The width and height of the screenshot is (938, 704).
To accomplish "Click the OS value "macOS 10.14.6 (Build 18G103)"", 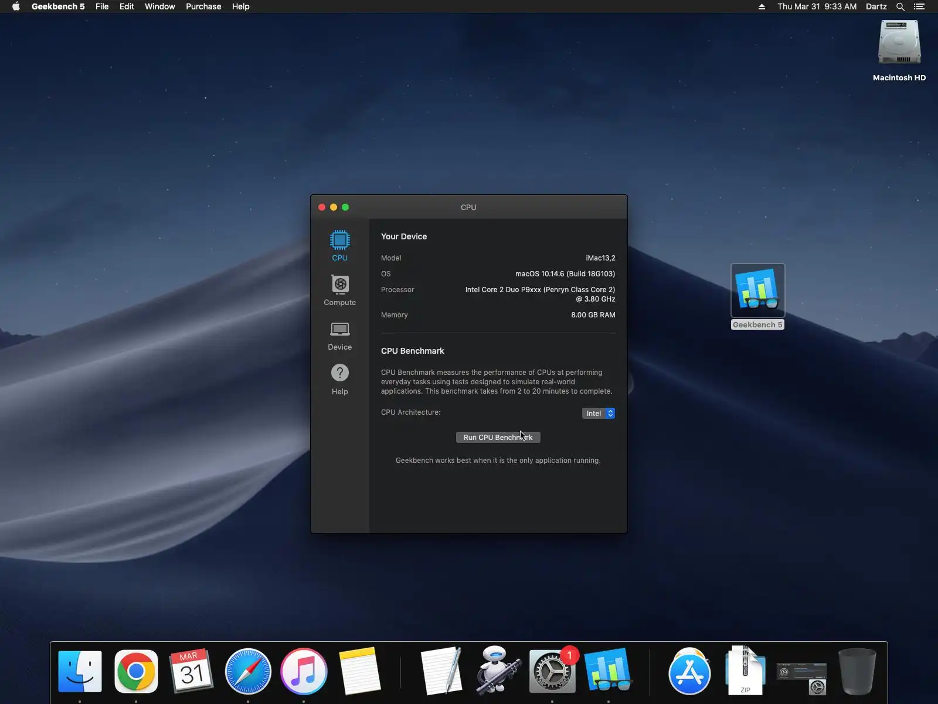I will pyautogui.click(x=565, y=274).
